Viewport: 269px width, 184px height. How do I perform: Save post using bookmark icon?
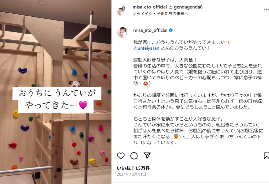point(266,156)
